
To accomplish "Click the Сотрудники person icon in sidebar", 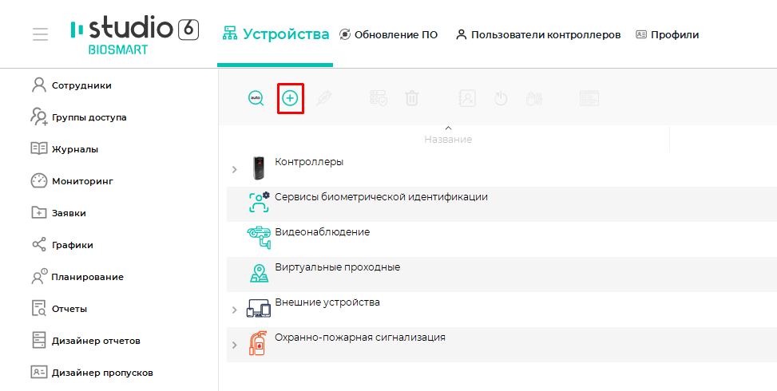I will 38,85.
